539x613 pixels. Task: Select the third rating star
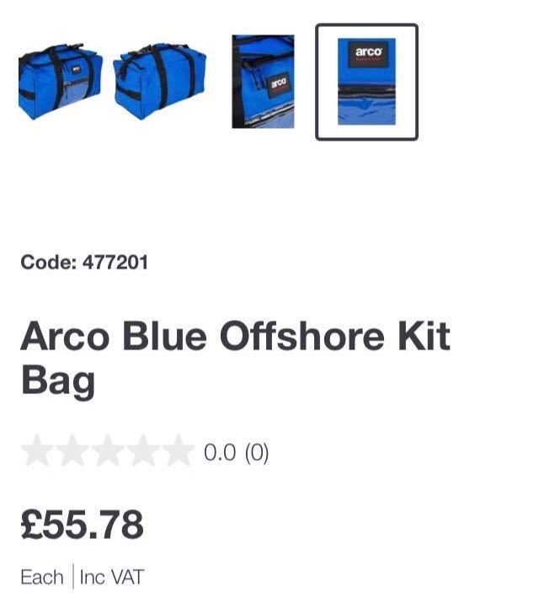pos(108,450)
